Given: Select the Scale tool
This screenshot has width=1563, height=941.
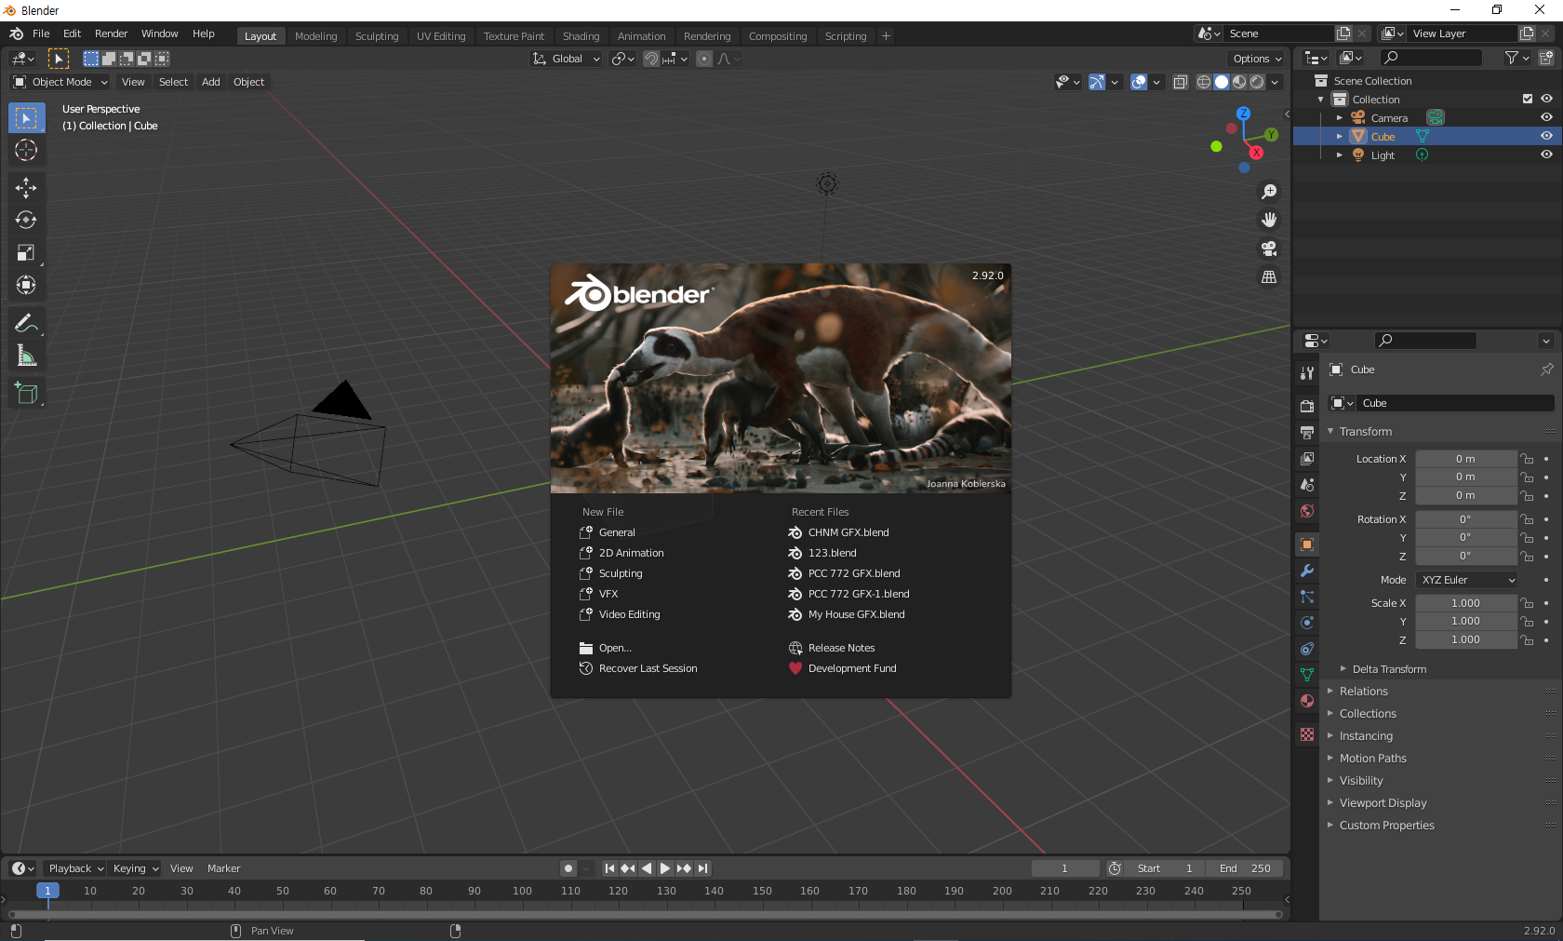Looking at the screenshot, I should (26, 253).
